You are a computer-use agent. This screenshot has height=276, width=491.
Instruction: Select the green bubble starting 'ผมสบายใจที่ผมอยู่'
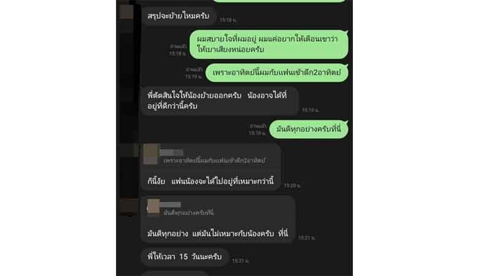pos(269,44)
